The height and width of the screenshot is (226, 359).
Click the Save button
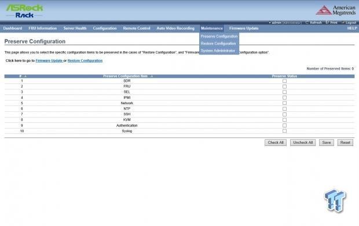click(326, 143)
